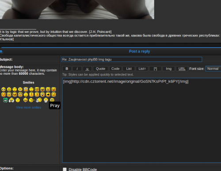Click the Poincaré quote signature line
221x171 pixels.
point(56,32)
